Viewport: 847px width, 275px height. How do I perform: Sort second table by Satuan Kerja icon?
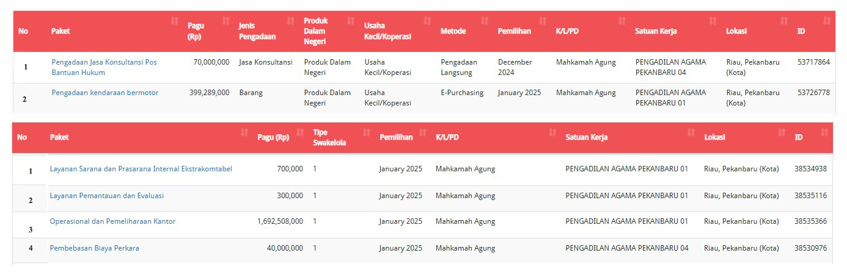[x=691, y=132]
